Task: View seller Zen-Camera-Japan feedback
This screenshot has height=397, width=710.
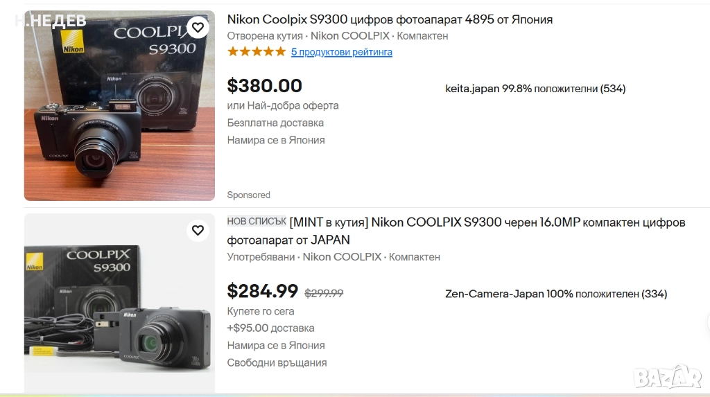Action: point(555,294)
